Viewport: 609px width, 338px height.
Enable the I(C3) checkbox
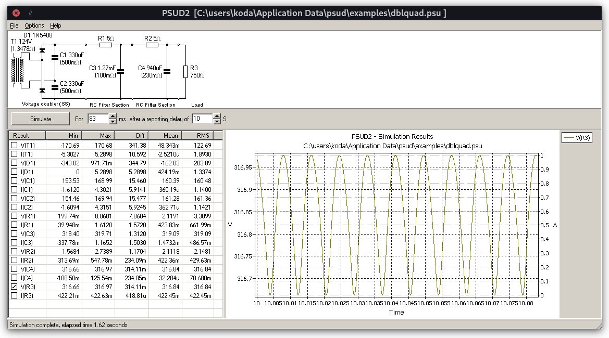pos(14,242)
